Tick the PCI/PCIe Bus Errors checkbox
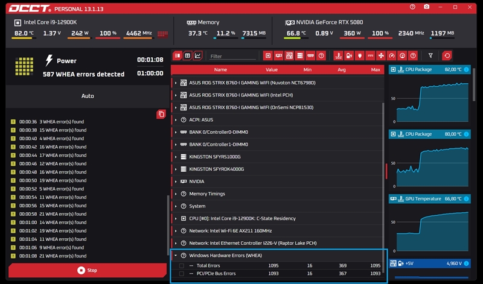Image resolution: width=483 pixels, height=284 pixels. 182,274
